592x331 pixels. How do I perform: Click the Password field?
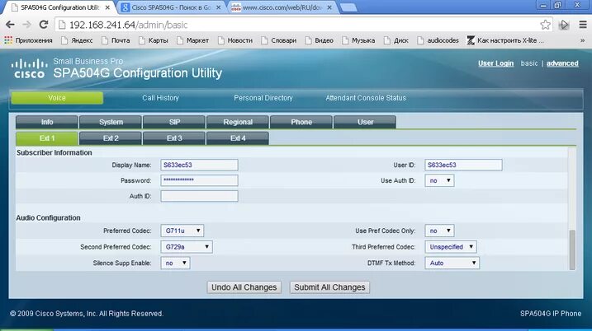(x=199, y=180)
